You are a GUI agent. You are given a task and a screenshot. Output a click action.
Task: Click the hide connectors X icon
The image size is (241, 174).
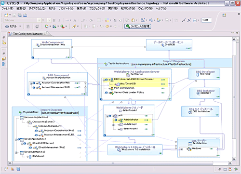click(189, 20)
